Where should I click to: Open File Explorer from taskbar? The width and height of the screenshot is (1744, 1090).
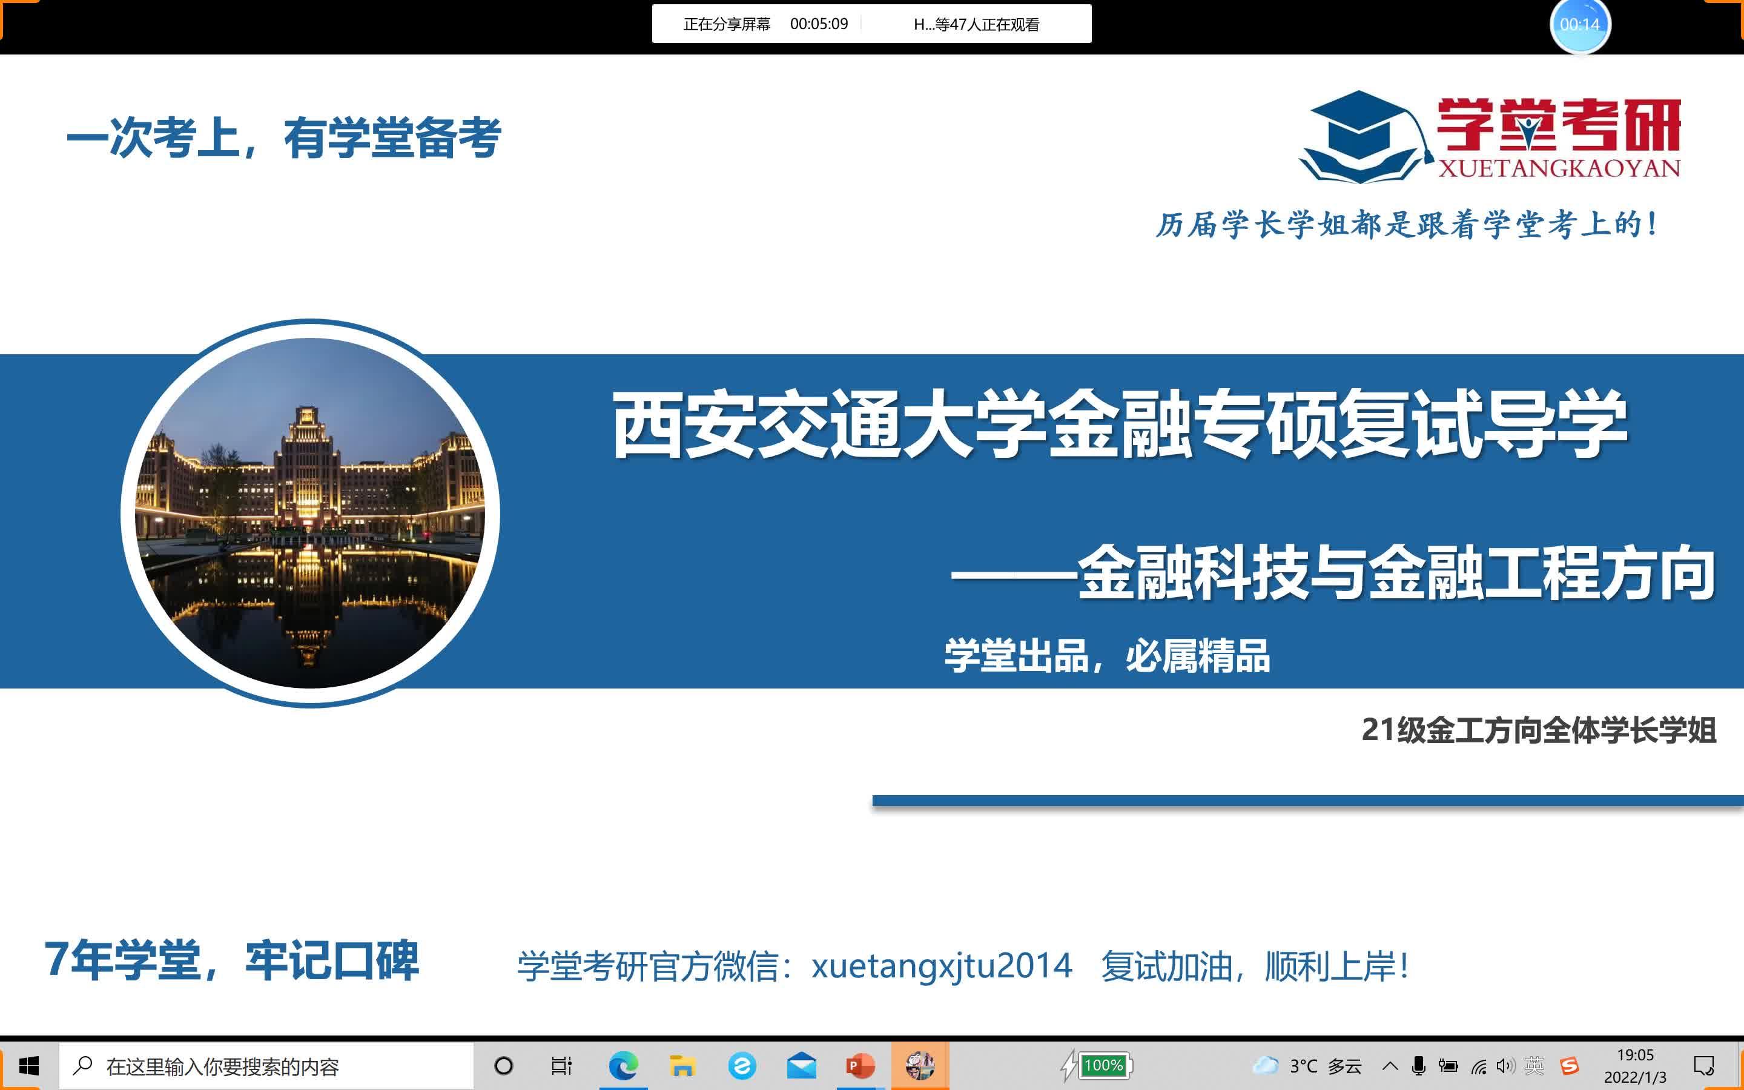pyautogui.click(x=682, y=1066)
